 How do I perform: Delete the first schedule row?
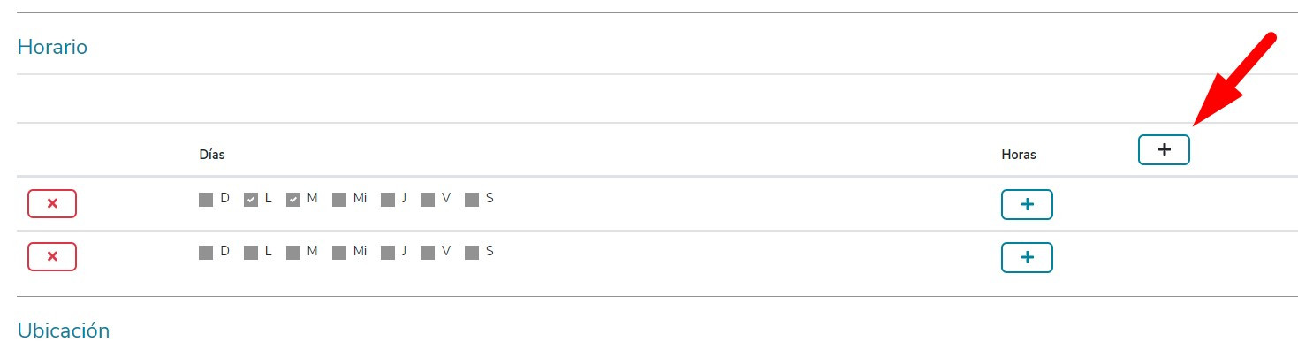tap(52, 204)
